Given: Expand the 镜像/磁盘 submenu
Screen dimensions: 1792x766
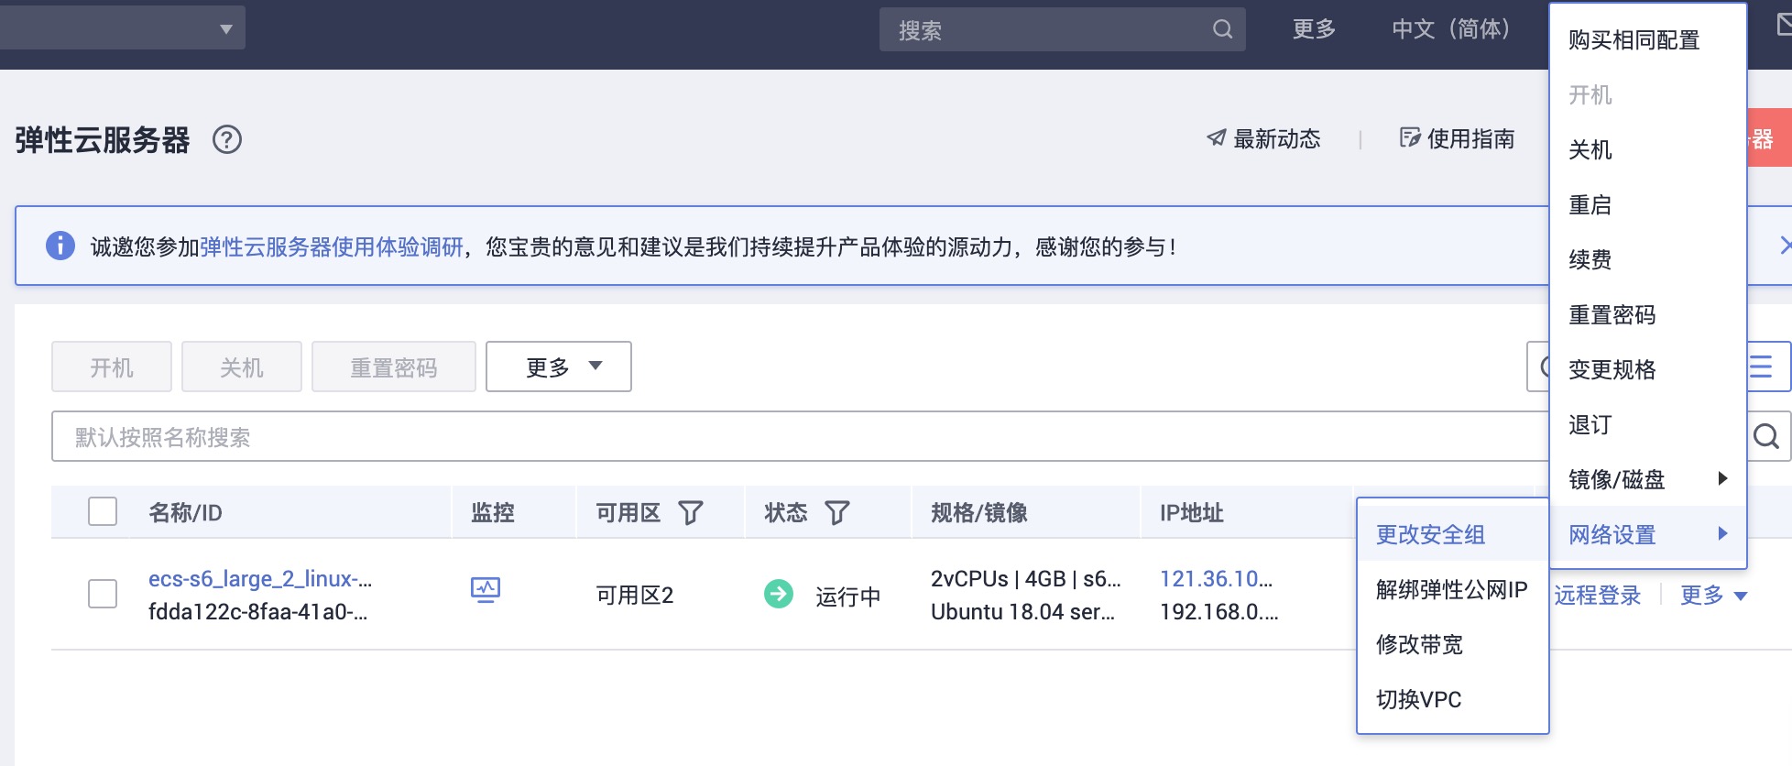Looking at the screenshot, I should tap(1645, 479).
